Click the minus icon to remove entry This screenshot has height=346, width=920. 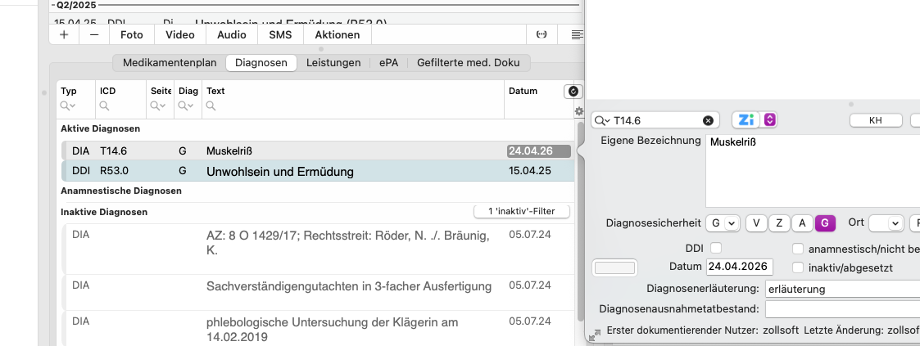(94, 34)
